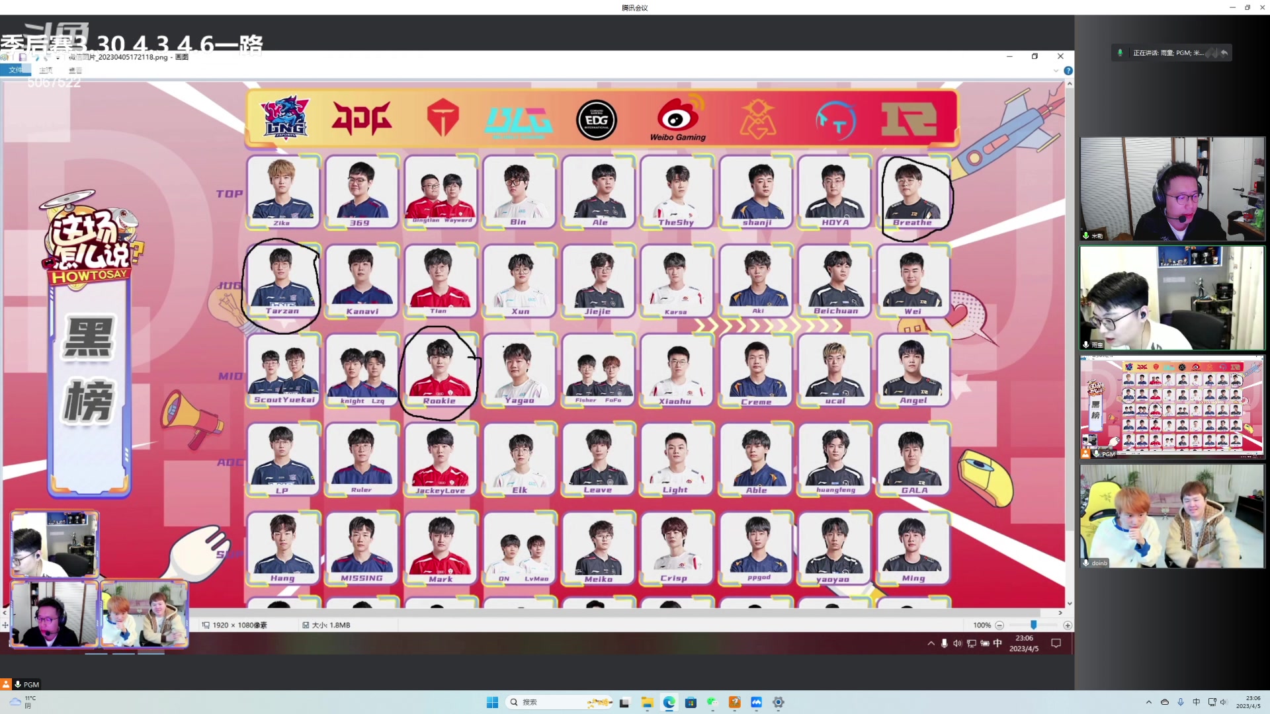Open Settings gear on the taskbar

779,702
